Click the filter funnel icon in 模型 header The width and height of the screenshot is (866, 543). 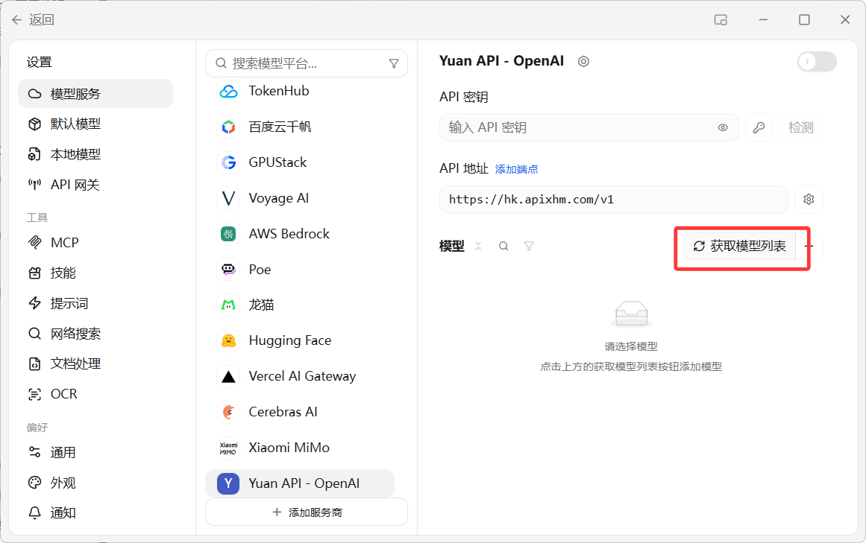(x=529, y=246)
